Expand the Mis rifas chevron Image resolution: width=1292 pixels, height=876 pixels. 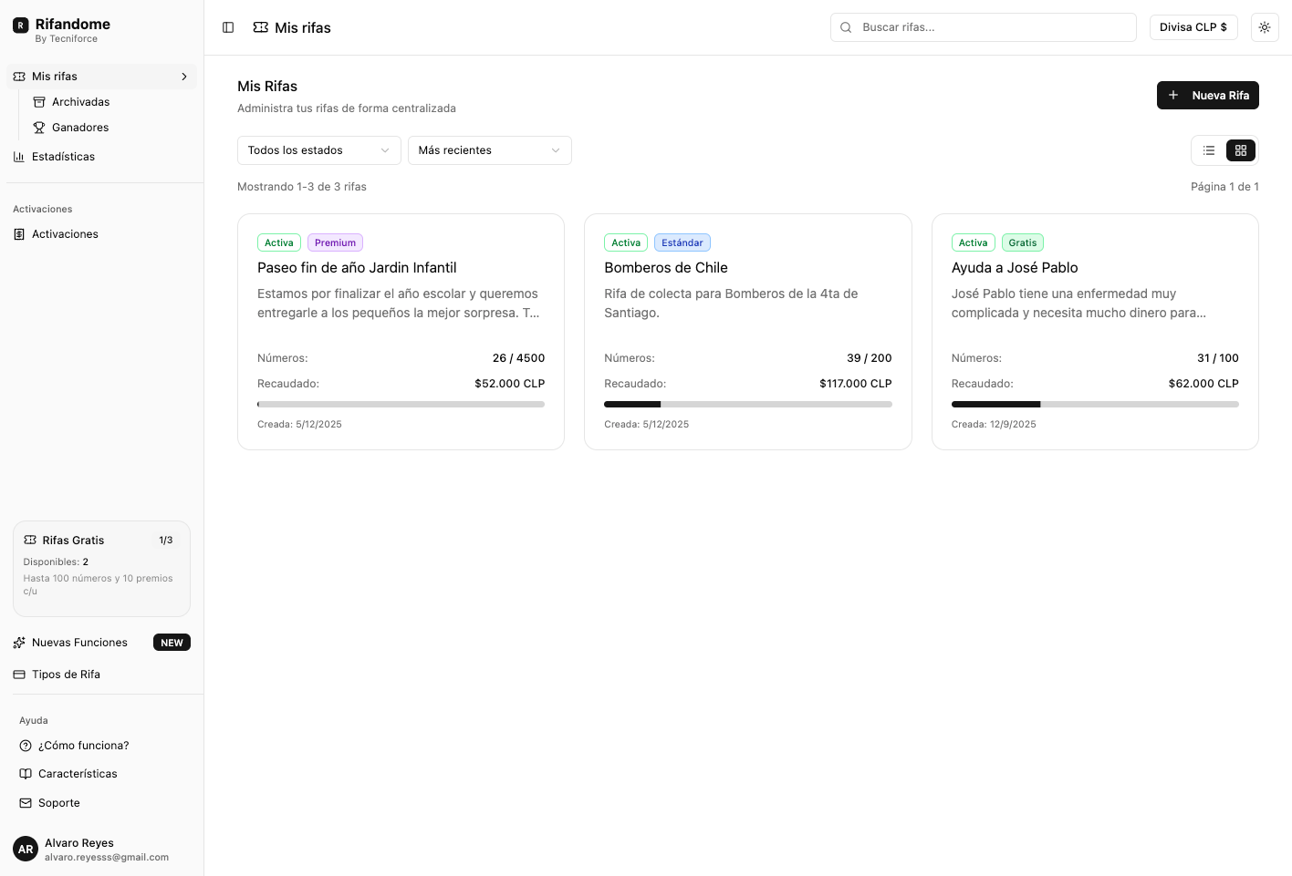tap(184, 77)
